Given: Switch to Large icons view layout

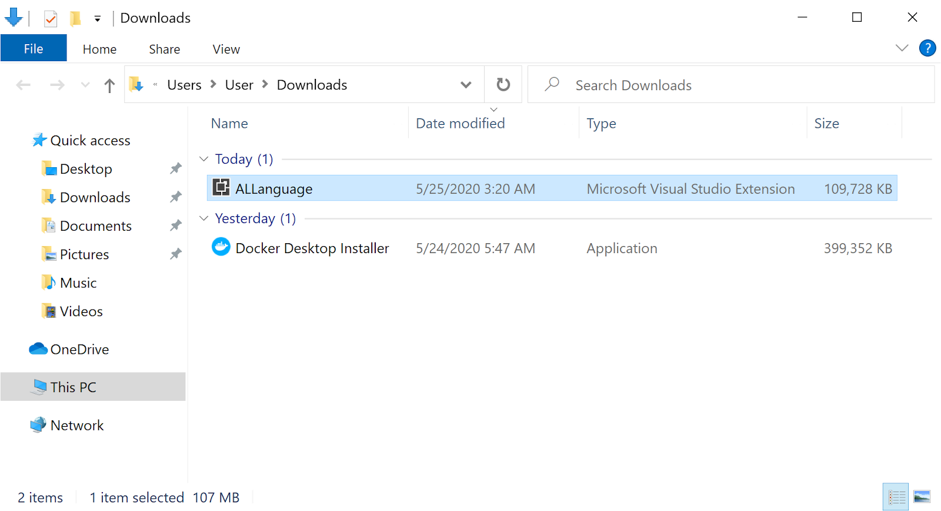Looking at the screenshot, I should (x=922, y=497).
